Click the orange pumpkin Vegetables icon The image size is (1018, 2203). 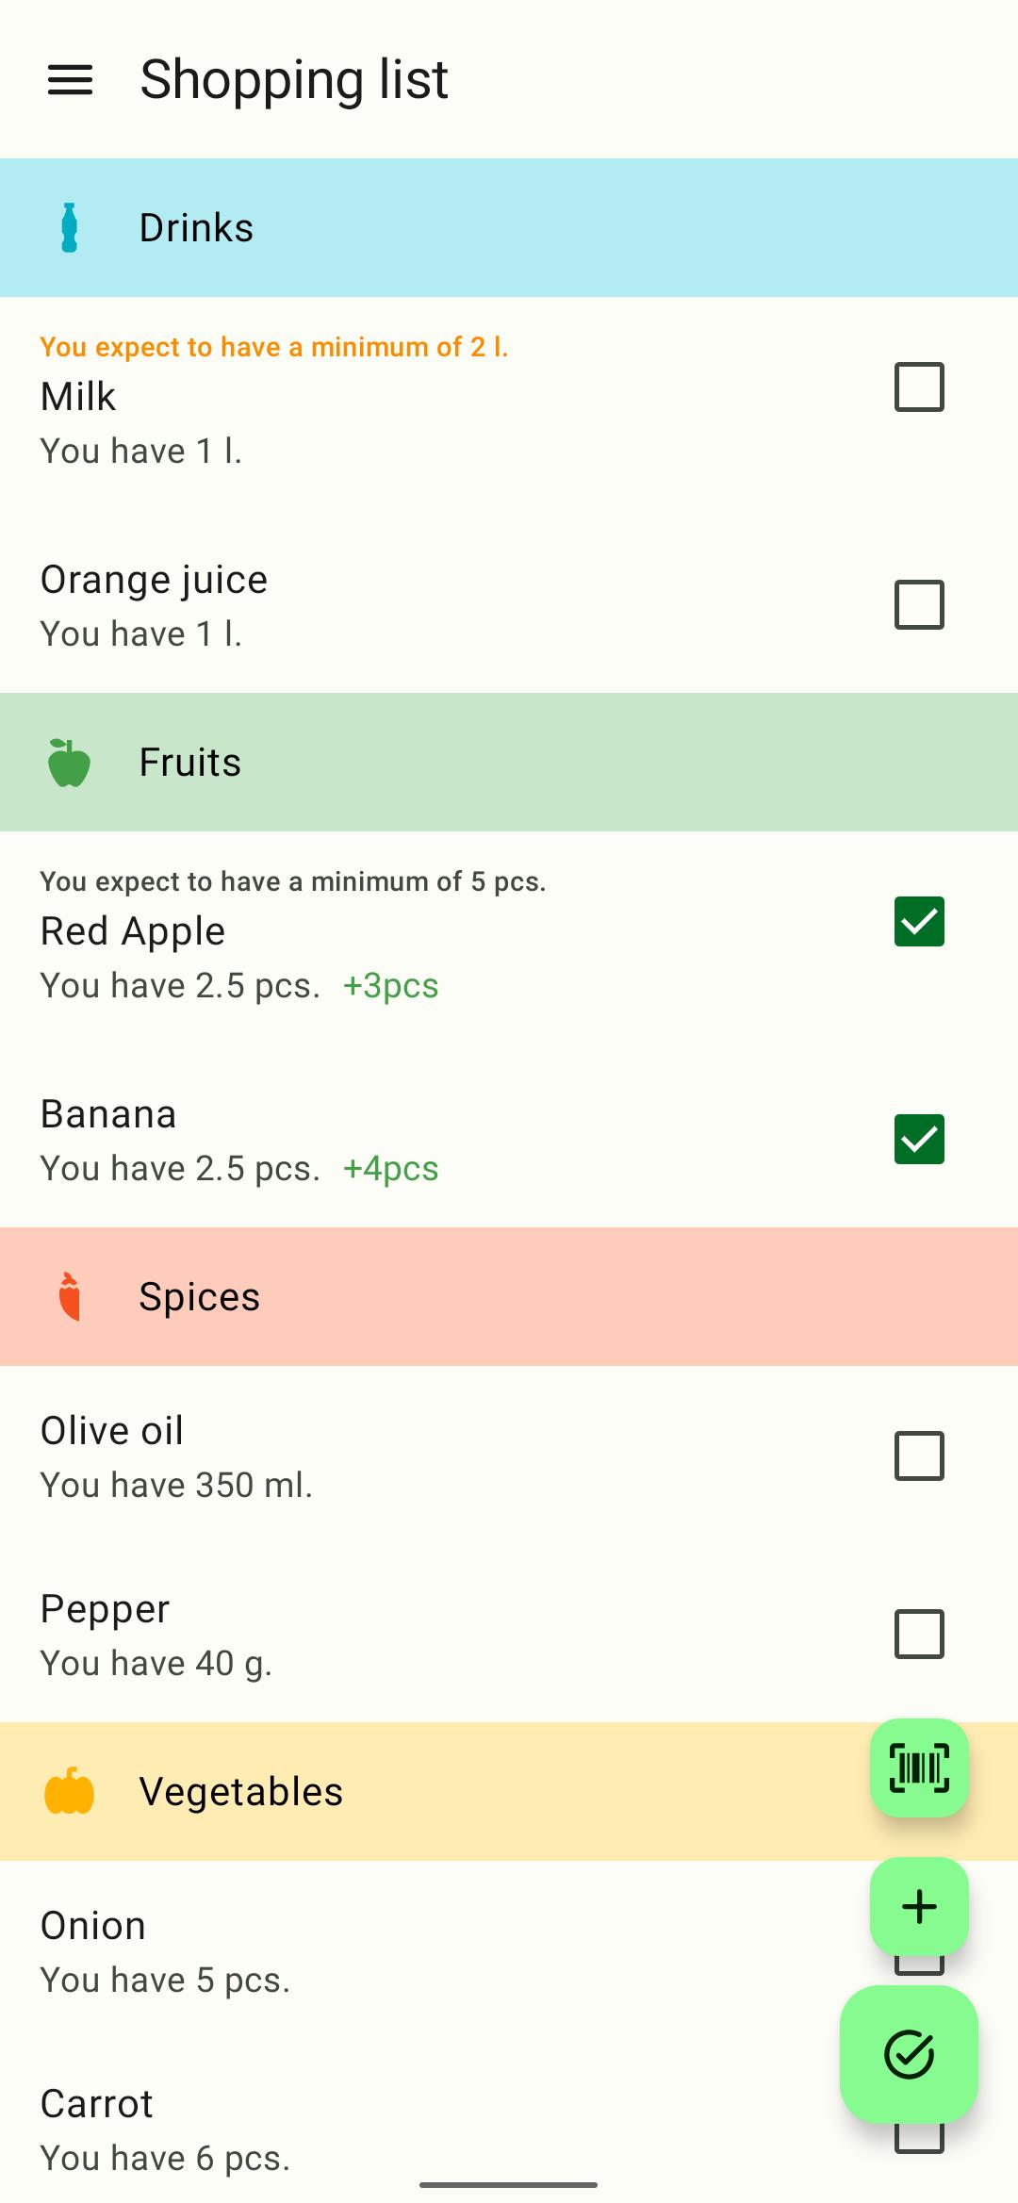coord(70,1791)
